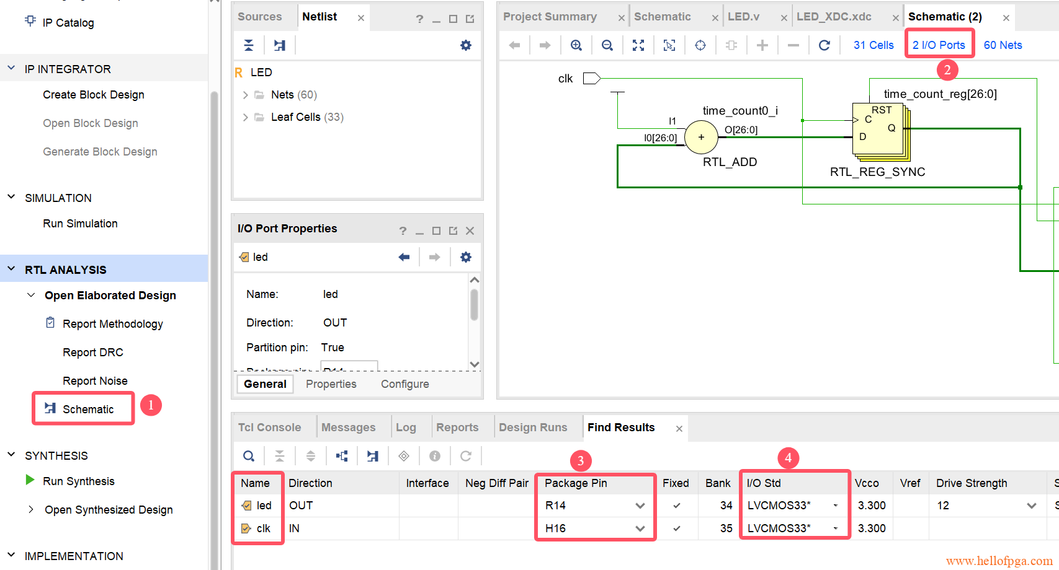Click the zoom fit icon in schematic toolbar
The height and width of the screenshot is (570, 1059).
[x=638, y=45]
